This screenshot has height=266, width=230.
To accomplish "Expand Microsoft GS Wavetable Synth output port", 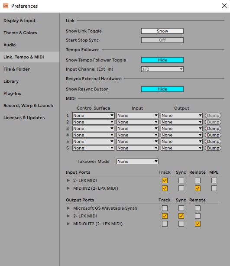I will [x=68, y=208].
